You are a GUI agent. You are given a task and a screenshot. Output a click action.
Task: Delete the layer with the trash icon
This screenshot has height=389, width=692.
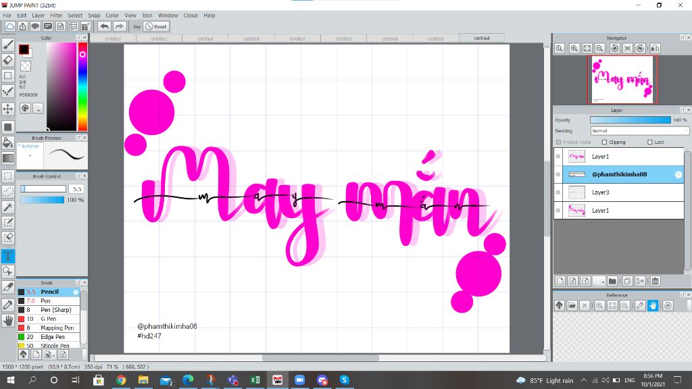tap(655, 281)
